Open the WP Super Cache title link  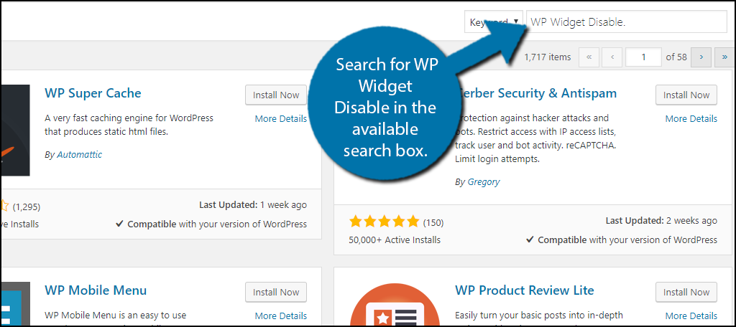93,93
